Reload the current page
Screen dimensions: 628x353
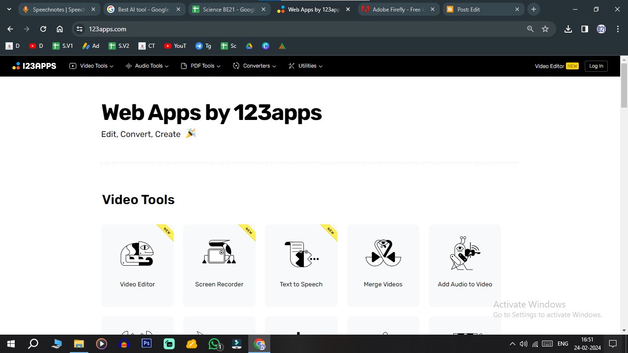coord(43,29)
